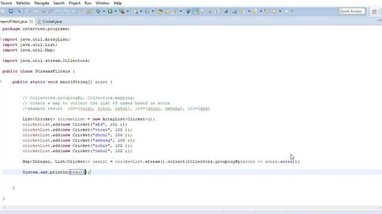Screen dimensions: 382x214
Task: Click 'groupingBy' in the collect statement
Action: 227,162
